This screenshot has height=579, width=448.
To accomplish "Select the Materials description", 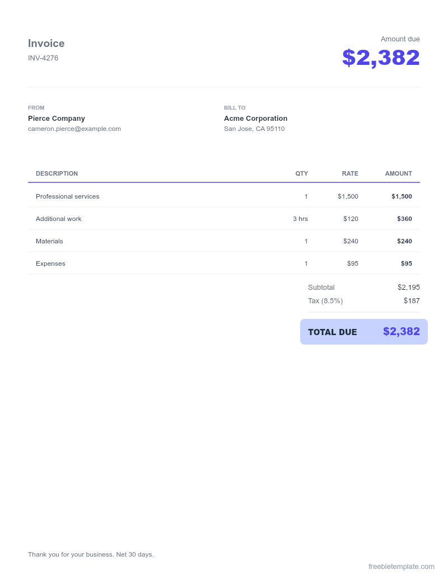I will 49,241.
